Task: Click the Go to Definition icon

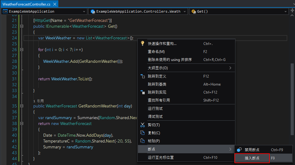Action: pos(143,76)
